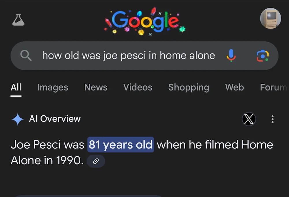Open the Web results tab

(x=234, y=87)
